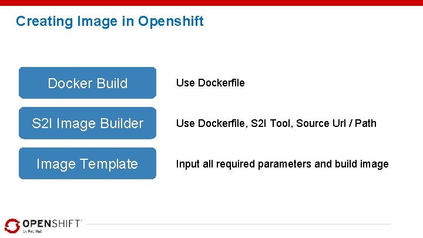Choose the Image Template blue box

(88, 163)
